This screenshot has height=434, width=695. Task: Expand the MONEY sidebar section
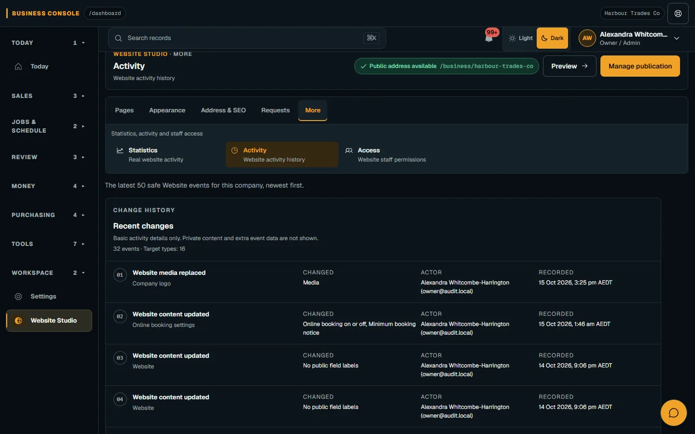[x=49, y=186]
